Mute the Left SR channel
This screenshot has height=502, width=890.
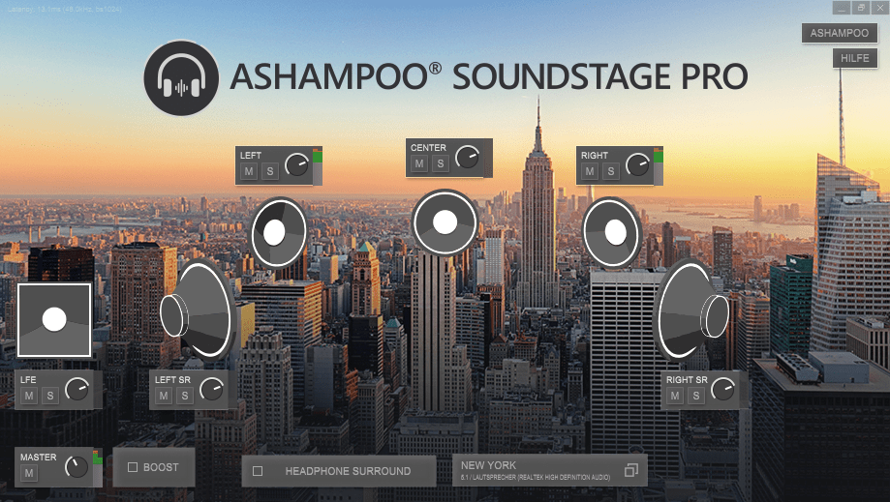tap(164, 396)
